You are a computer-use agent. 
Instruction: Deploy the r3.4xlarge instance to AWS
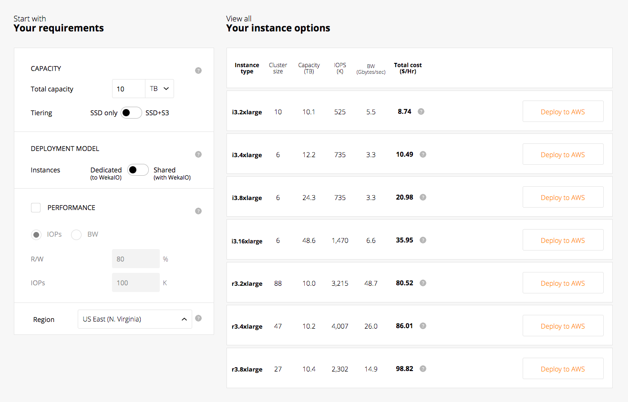[x=563, y=326]
